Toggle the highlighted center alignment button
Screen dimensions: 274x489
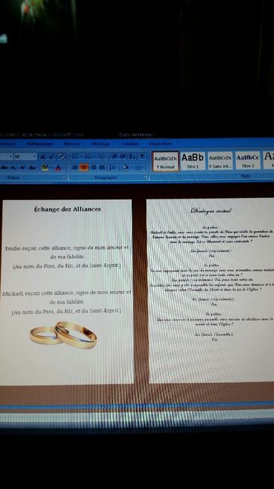[x=84, y=167]
